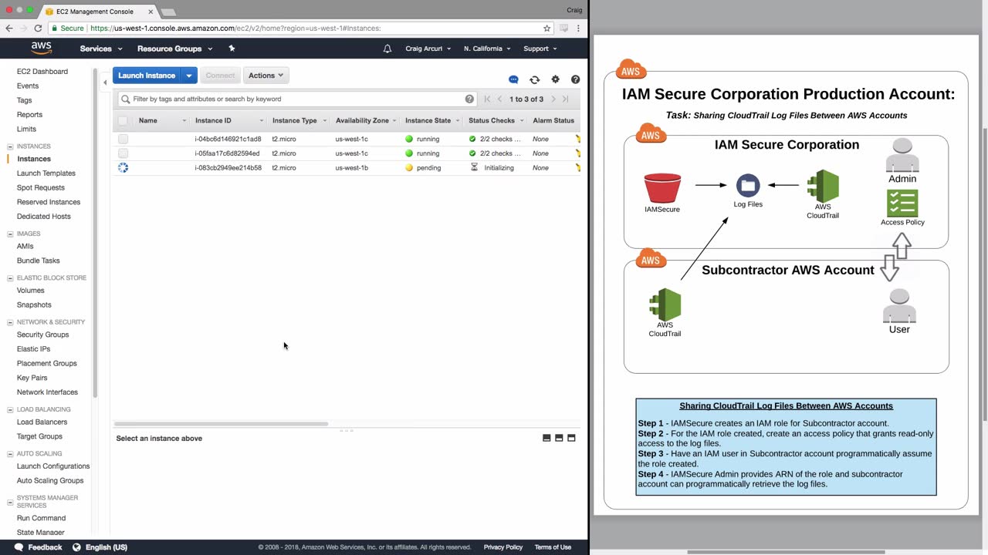
Task: Switch to EC2 Management Console browser tab
Action: tap(96, 12)
